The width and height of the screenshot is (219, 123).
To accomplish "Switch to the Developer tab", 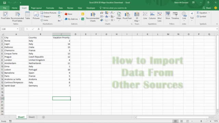I will coord(91,8).
